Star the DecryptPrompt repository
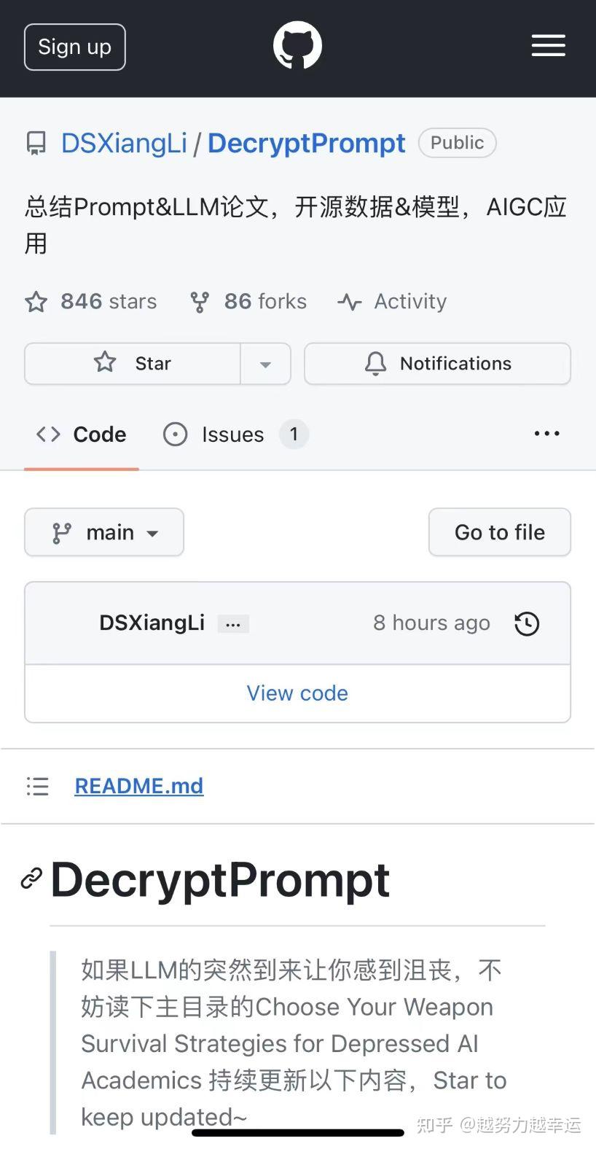Screen dimensions: 596x1149 pyautogui.click(x=133, y=363)
